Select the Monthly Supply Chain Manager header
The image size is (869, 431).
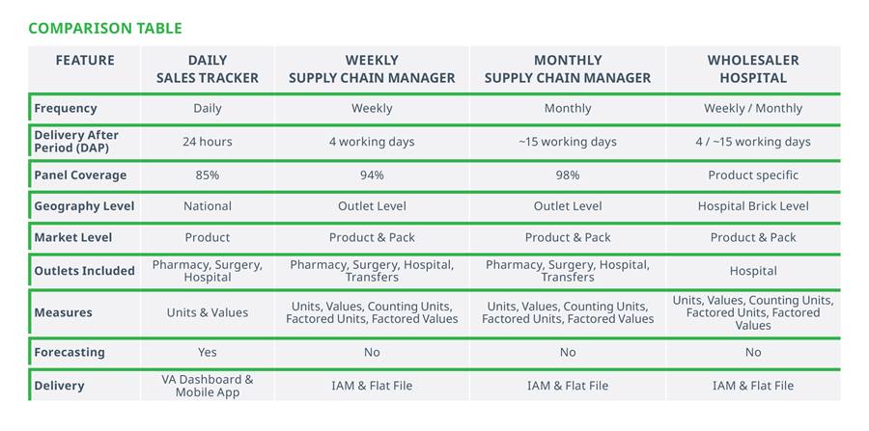point(568,69)
